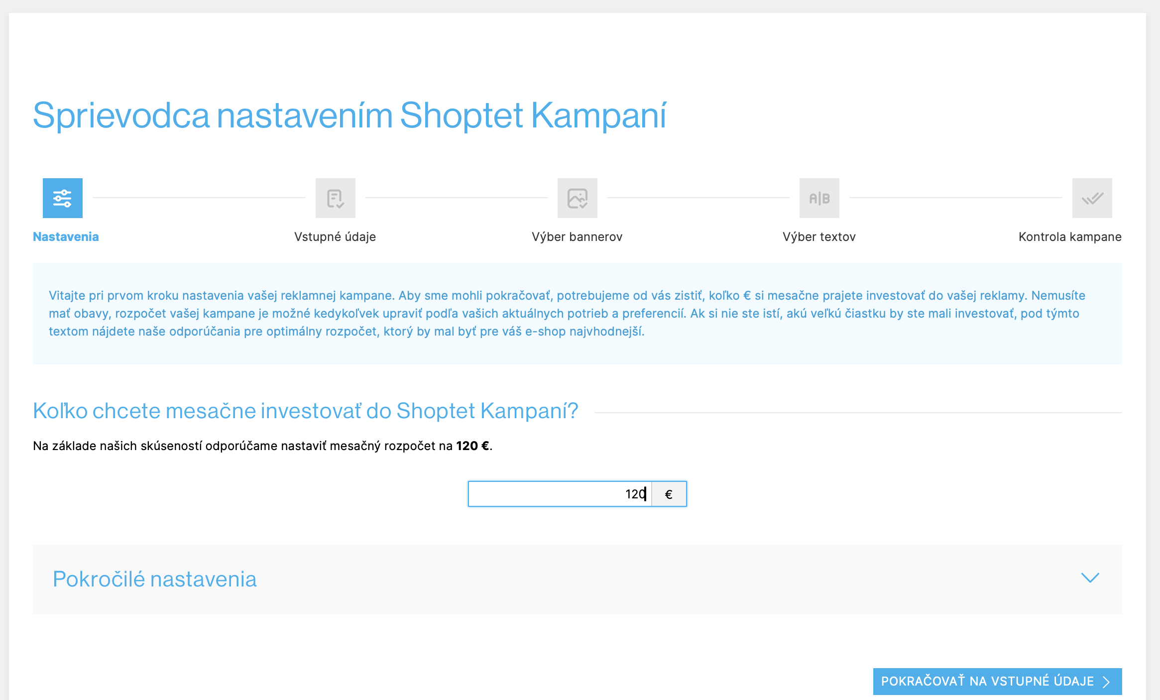Image resolution: width=1160 pixels, height=700 pixels.
Task: Open the Pokročilé nastavenia section heading
Action: (155, 579)
